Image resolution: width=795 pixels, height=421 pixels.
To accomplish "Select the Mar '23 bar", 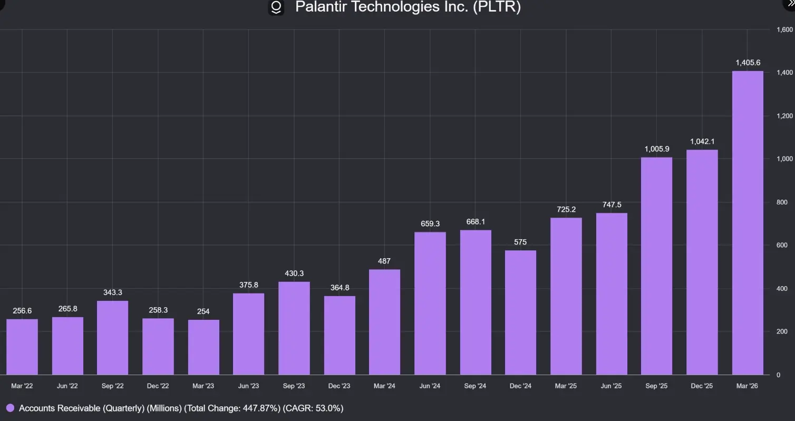I will (203, 347).
